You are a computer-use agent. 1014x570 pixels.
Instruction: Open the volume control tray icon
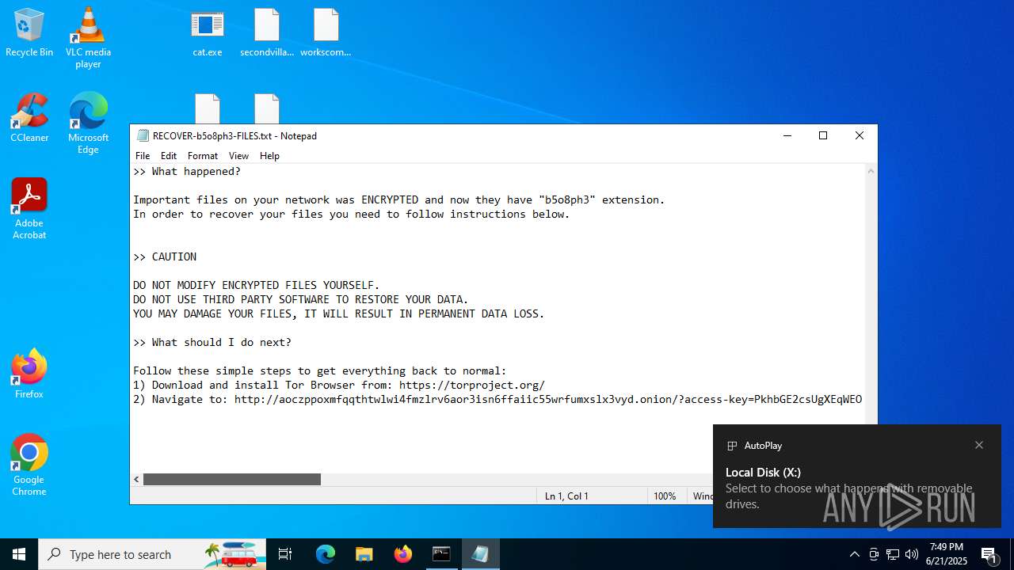tap(912, 554)
